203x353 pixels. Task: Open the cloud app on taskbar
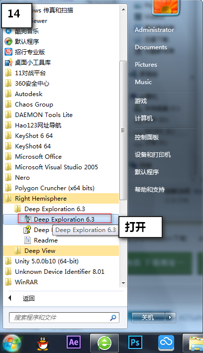coord(166,343)
